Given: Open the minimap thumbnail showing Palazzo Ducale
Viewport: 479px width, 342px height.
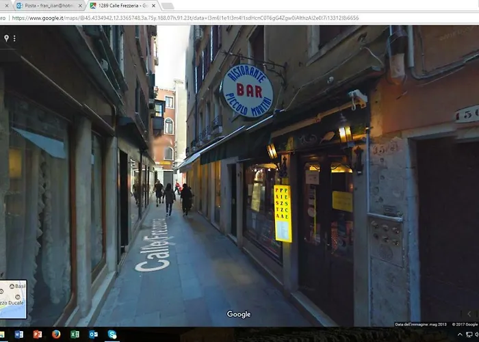Looking at the screenshot, I should coord(13,300).
